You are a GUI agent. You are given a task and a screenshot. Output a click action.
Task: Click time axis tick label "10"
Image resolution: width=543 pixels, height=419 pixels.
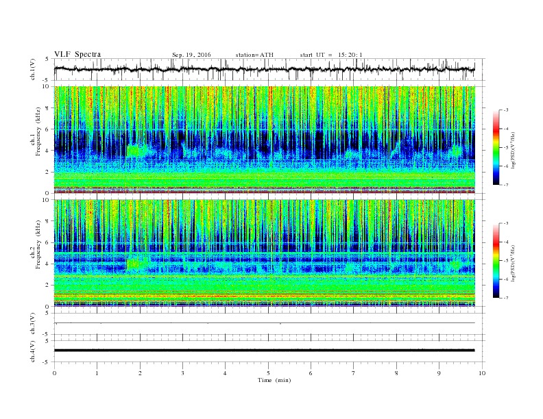tap(482, 373)
